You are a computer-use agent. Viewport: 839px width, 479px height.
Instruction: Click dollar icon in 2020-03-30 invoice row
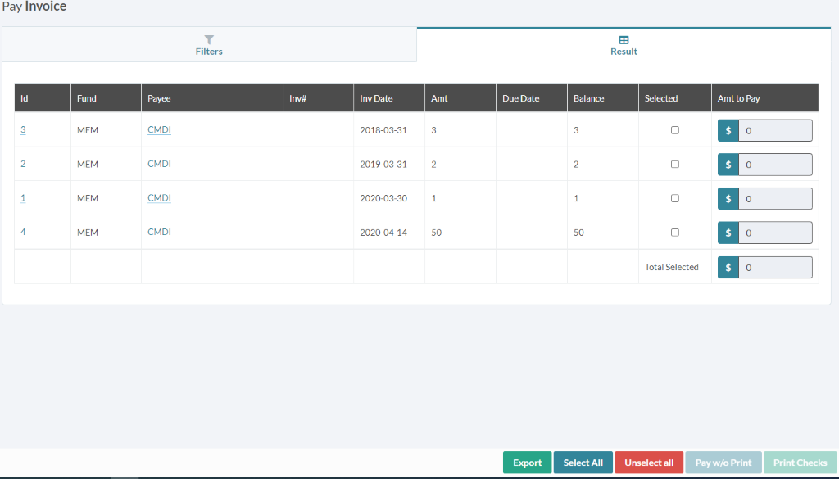click(728, 199)
